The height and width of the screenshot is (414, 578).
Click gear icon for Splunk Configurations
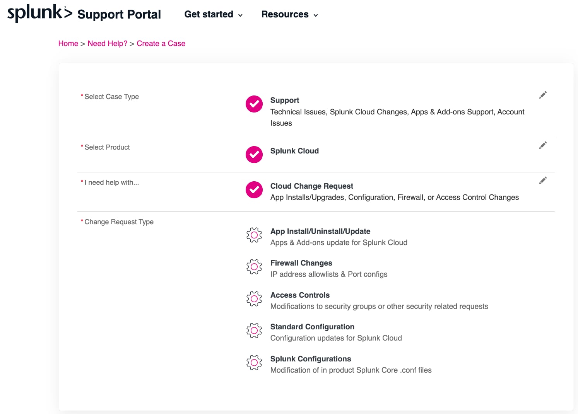(254, 363)
